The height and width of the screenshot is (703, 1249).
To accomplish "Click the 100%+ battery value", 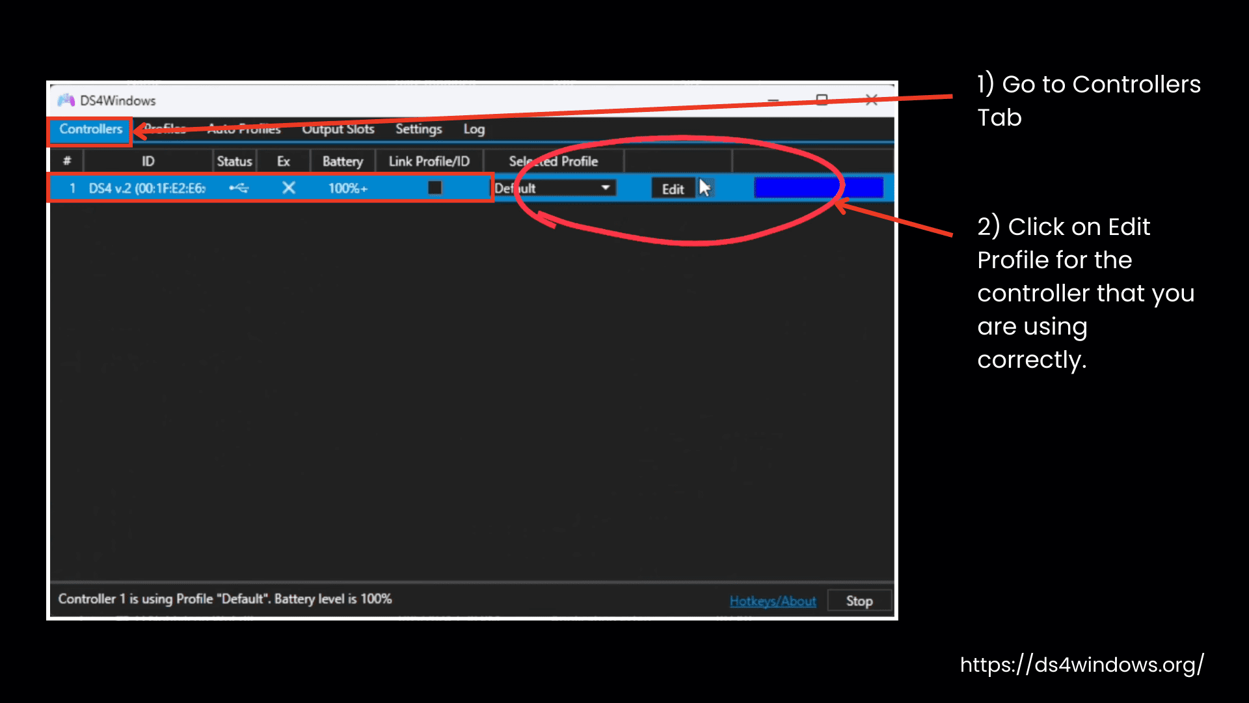I will [x=347, y=188].
